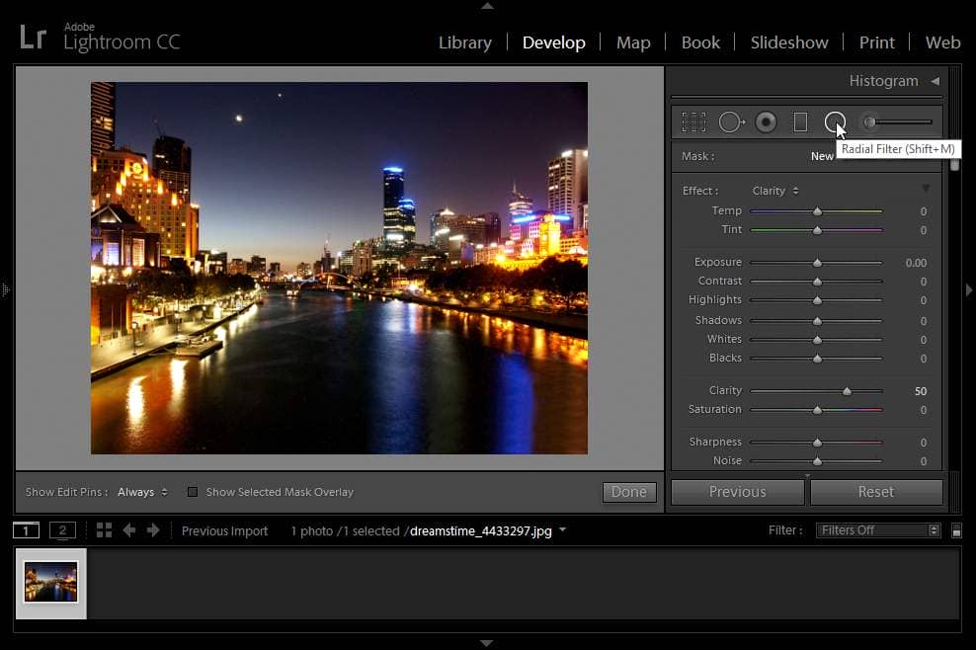This screenshot has height=650, width=976.
Task: Click the Reset button
Action: coord(876,492)
